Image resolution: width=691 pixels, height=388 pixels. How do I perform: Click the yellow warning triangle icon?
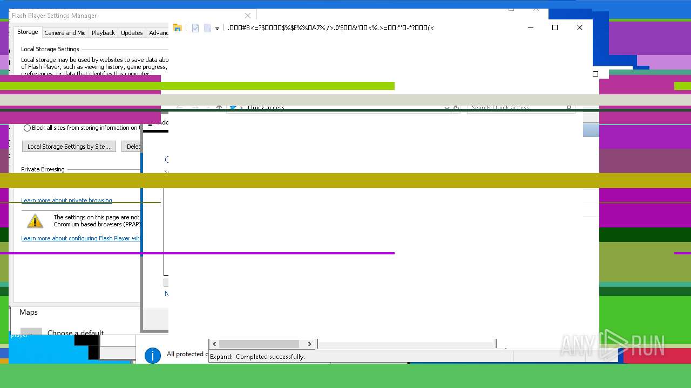click(x=35, y=221)
